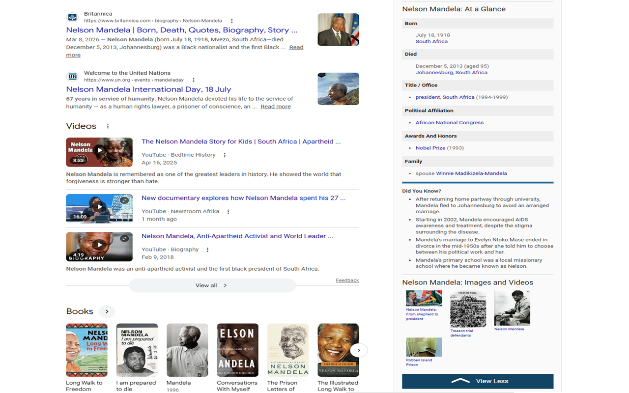This screenshot has height=393, width=629.
Task: Open UN result image thumbnail
Action: (338, 89)
